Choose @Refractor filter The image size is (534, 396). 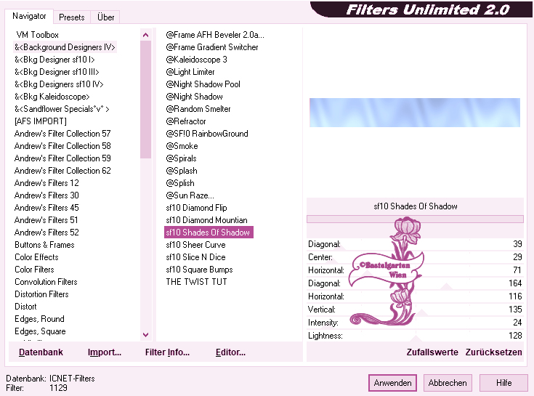pos(186,121)
